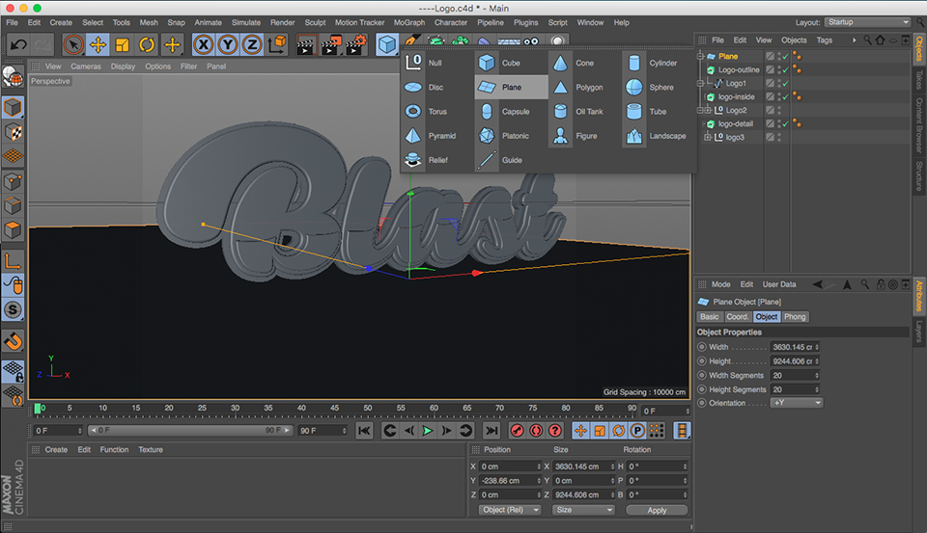927x533 pixels.
Task: Open the MoGraph menu
Action: [409, 22]
